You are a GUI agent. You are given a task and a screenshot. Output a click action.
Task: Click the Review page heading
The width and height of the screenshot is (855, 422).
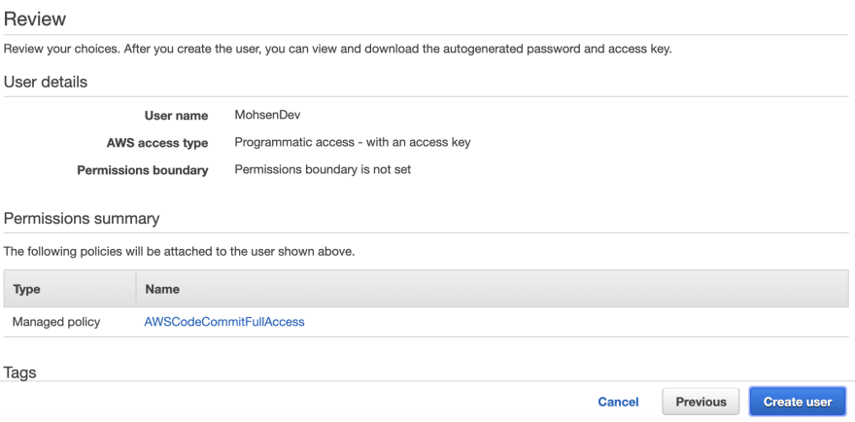(35, 19)
